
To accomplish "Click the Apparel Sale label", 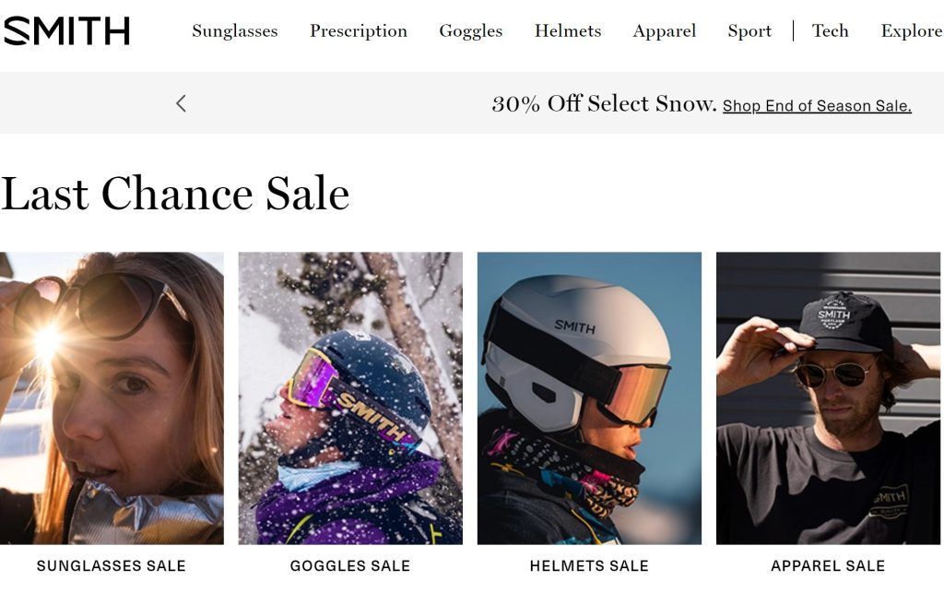I will [x=828, y=565].
